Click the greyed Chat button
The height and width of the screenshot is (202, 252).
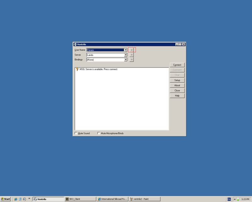tap(177, 75)
